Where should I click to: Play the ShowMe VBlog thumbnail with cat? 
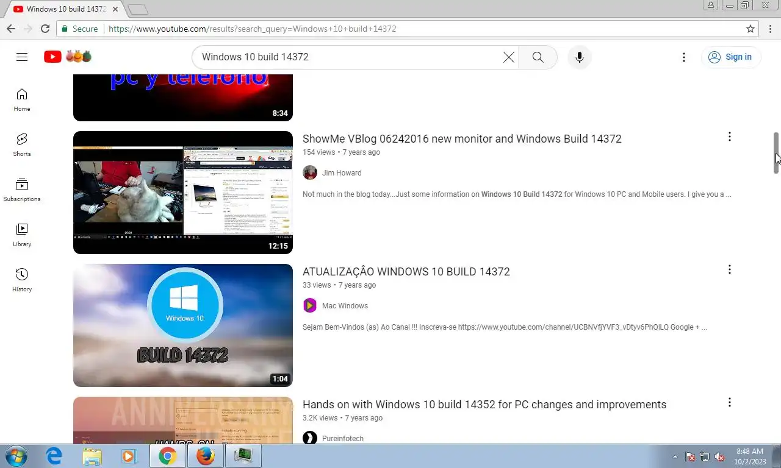click(x=183, y=193)
